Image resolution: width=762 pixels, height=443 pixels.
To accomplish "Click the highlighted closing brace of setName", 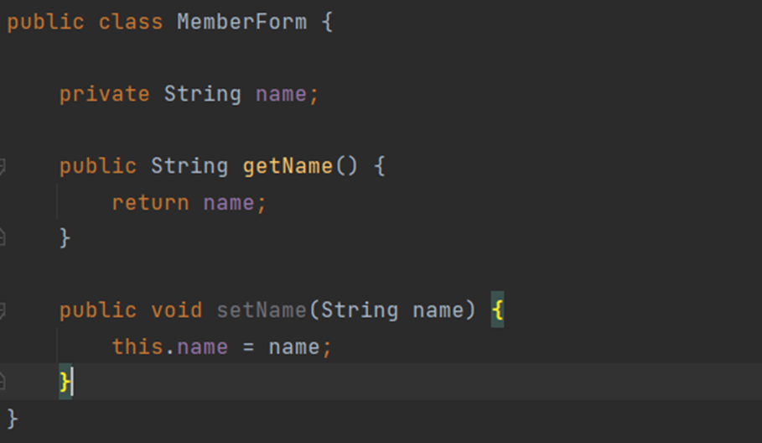I will tap(65, 382).
